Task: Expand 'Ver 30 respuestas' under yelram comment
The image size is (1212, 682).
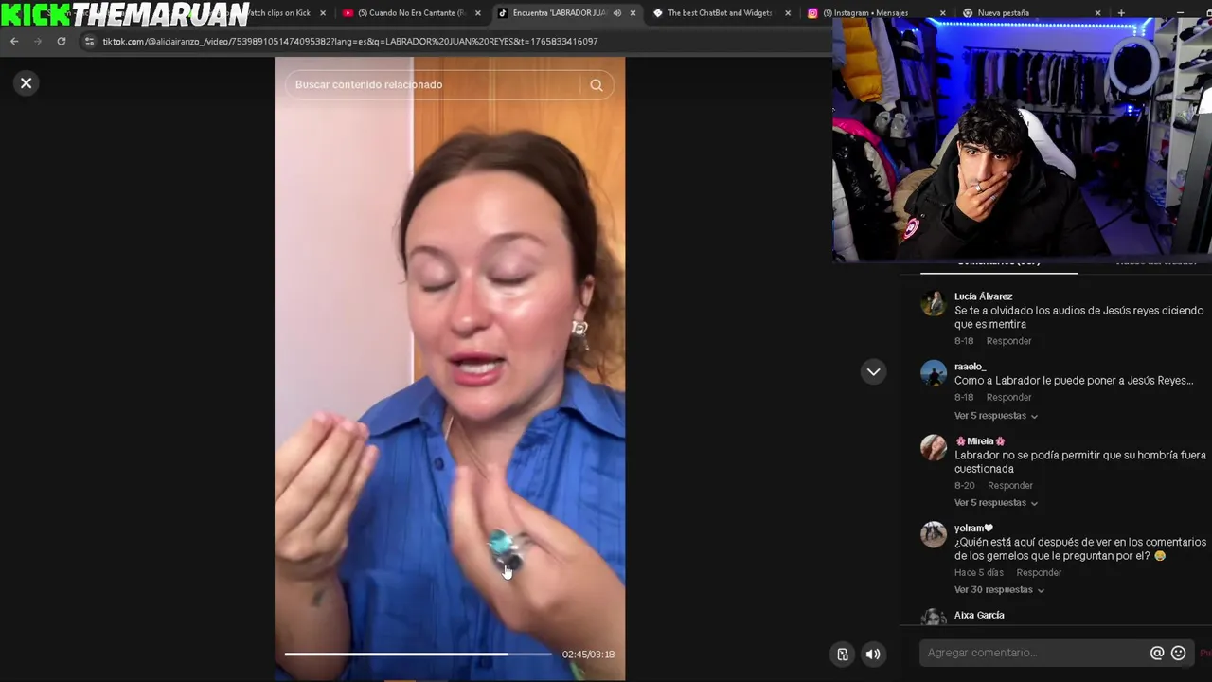Action: pyautogui.click(x=999, y=590)
